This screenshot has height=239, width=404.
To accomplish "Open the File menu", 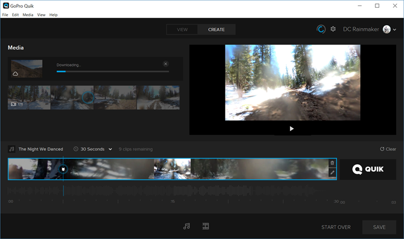I will [5, 15].
